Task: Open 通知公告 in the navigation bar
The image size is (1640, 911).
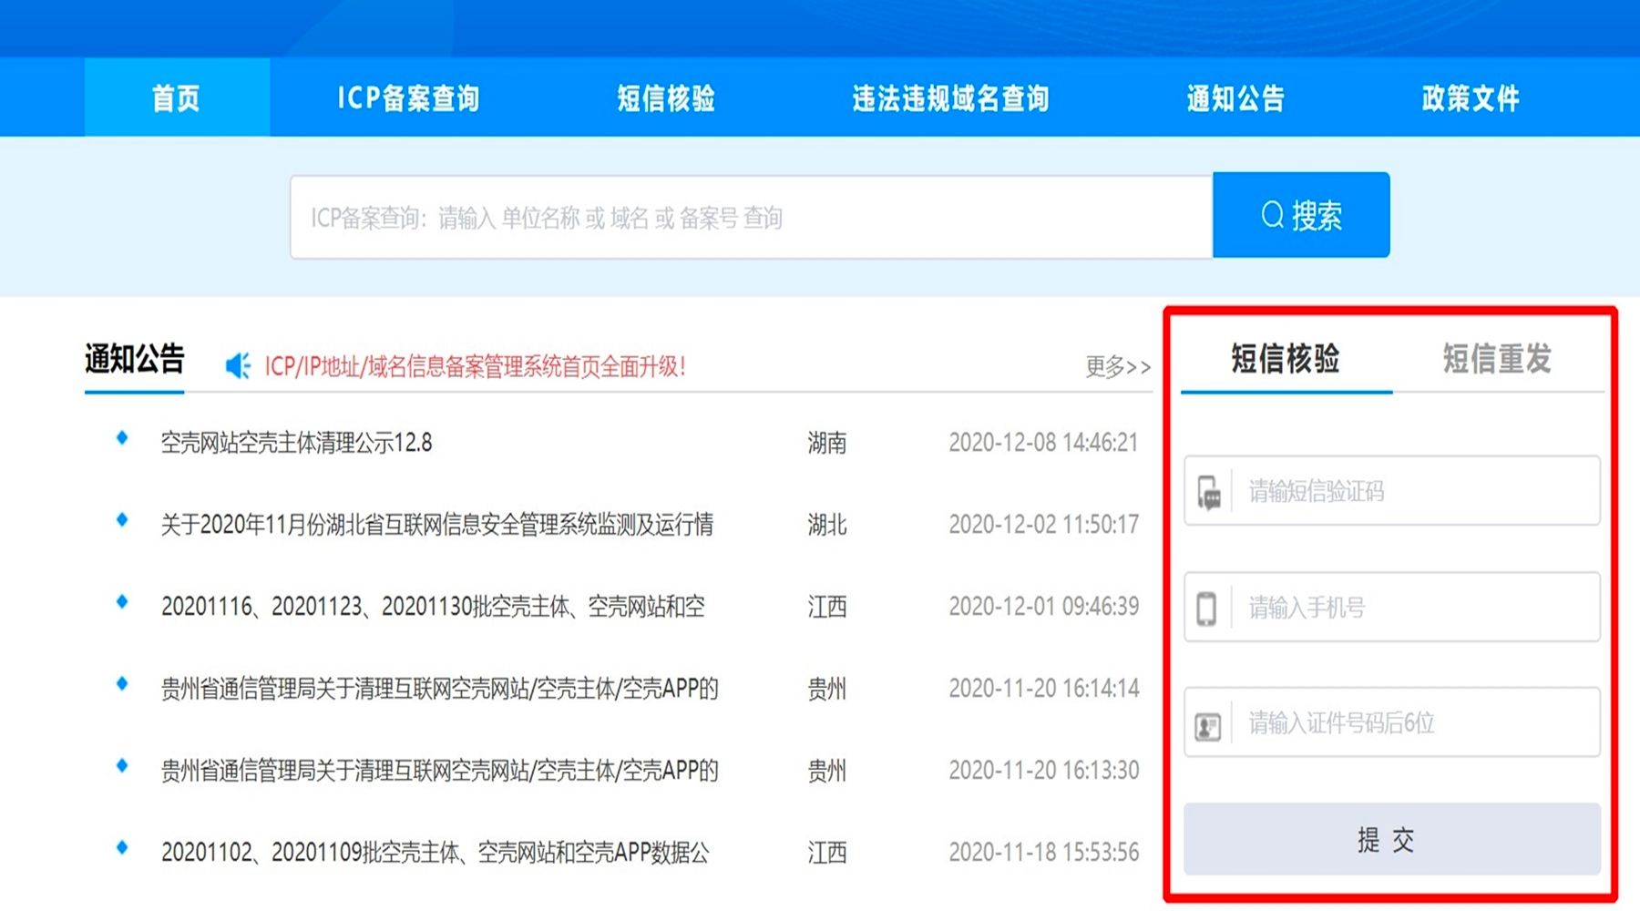Action: [1235, 98]
